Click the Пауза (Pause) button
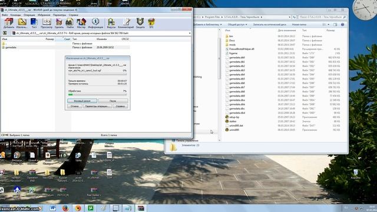 (x=113, y=101)
